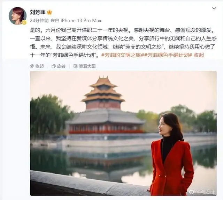Click the yellow verified badge on avatar

(24, 22)
